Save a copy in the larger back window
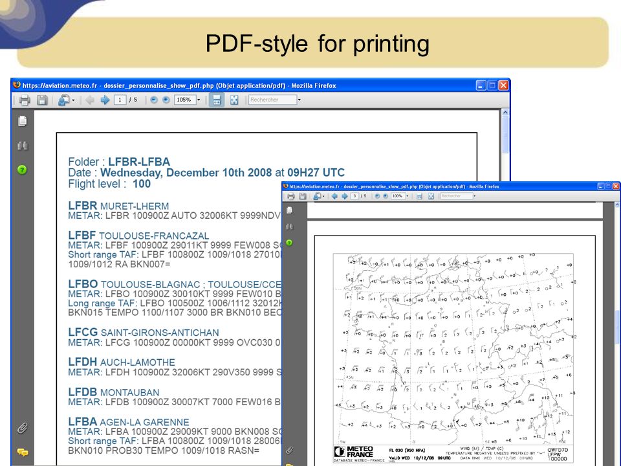 point(42,100)
